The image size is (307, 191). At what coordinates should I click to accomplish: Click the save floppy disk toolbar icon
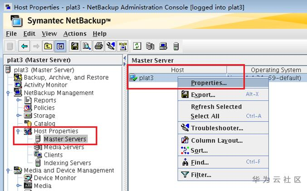[75, 46]
